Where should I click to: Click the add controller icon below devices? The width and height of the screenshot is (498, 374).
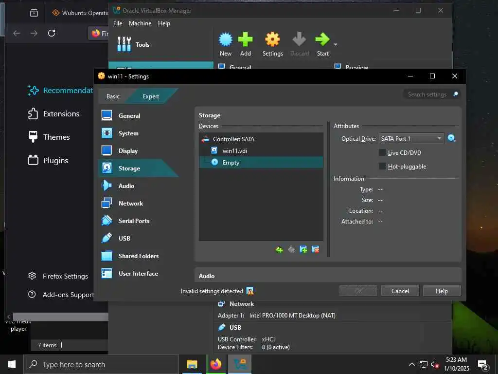[279, 250]
